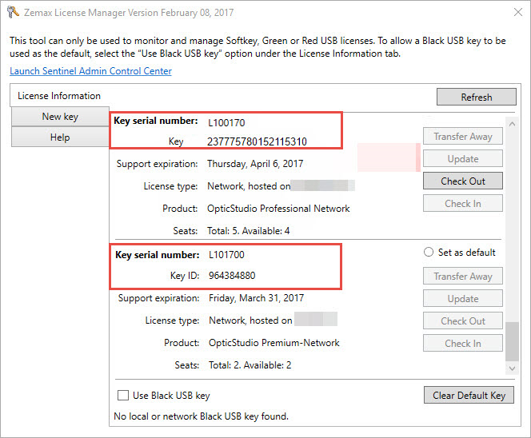
Task: Select the License Information tab
Action: pos(59,96)
